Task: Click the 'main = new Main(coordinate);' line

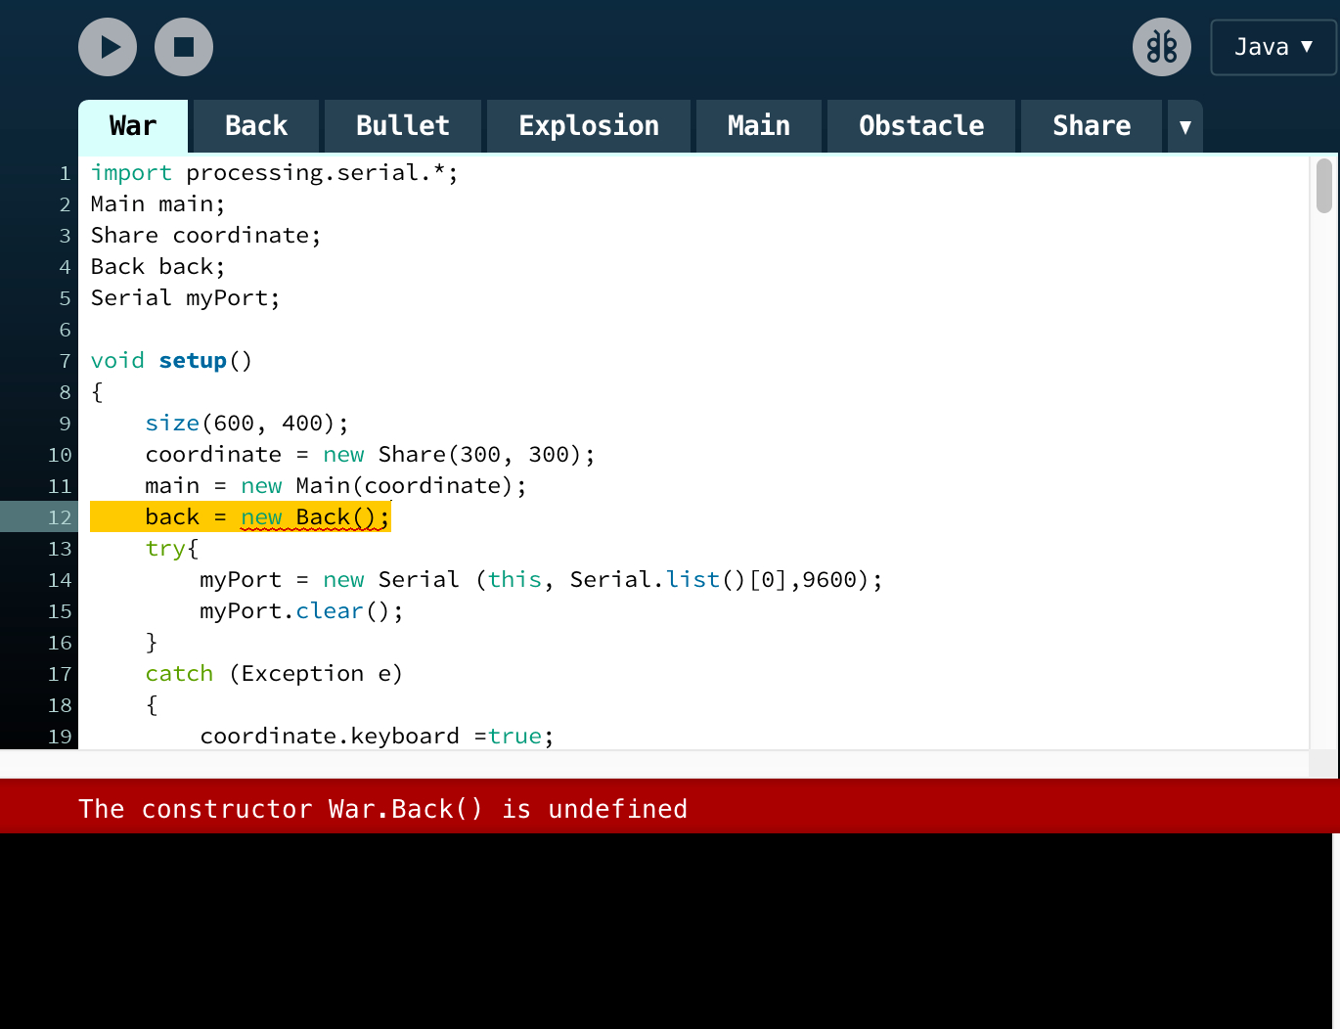Action: (x=335, y=486)
